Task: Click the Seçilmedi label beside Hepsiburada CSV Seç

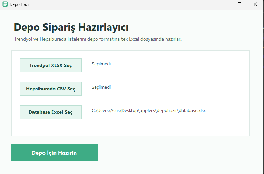Action: click(x=101, y=87)
